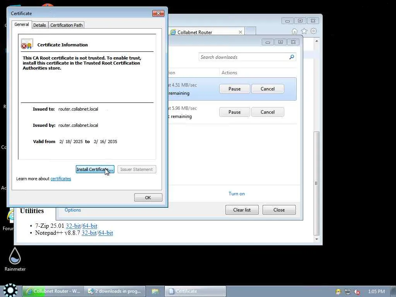
Task: Click the user/notification tray icon
Action: (x=338, y=292)
